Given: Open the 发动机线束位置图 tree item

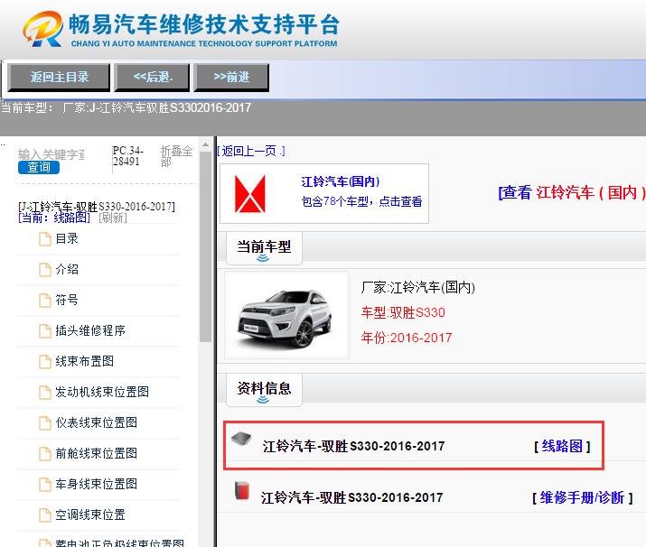Looking at the screenshot, I should pyautogui.click(x=102, y=392).
